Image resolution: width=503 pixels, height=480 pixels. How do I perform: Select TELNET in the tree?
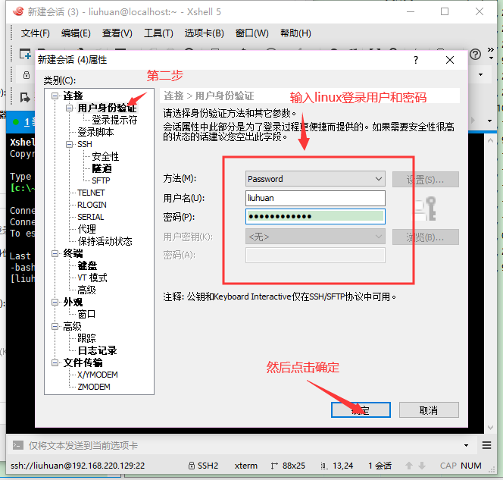(x=91, y=193)
